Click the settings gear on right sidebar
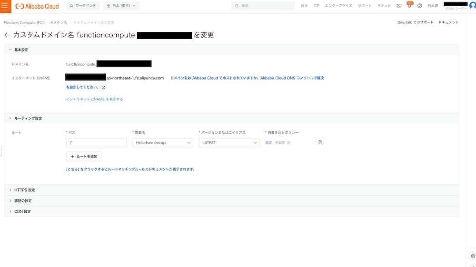The image size is (476, 267). (472, 256)
